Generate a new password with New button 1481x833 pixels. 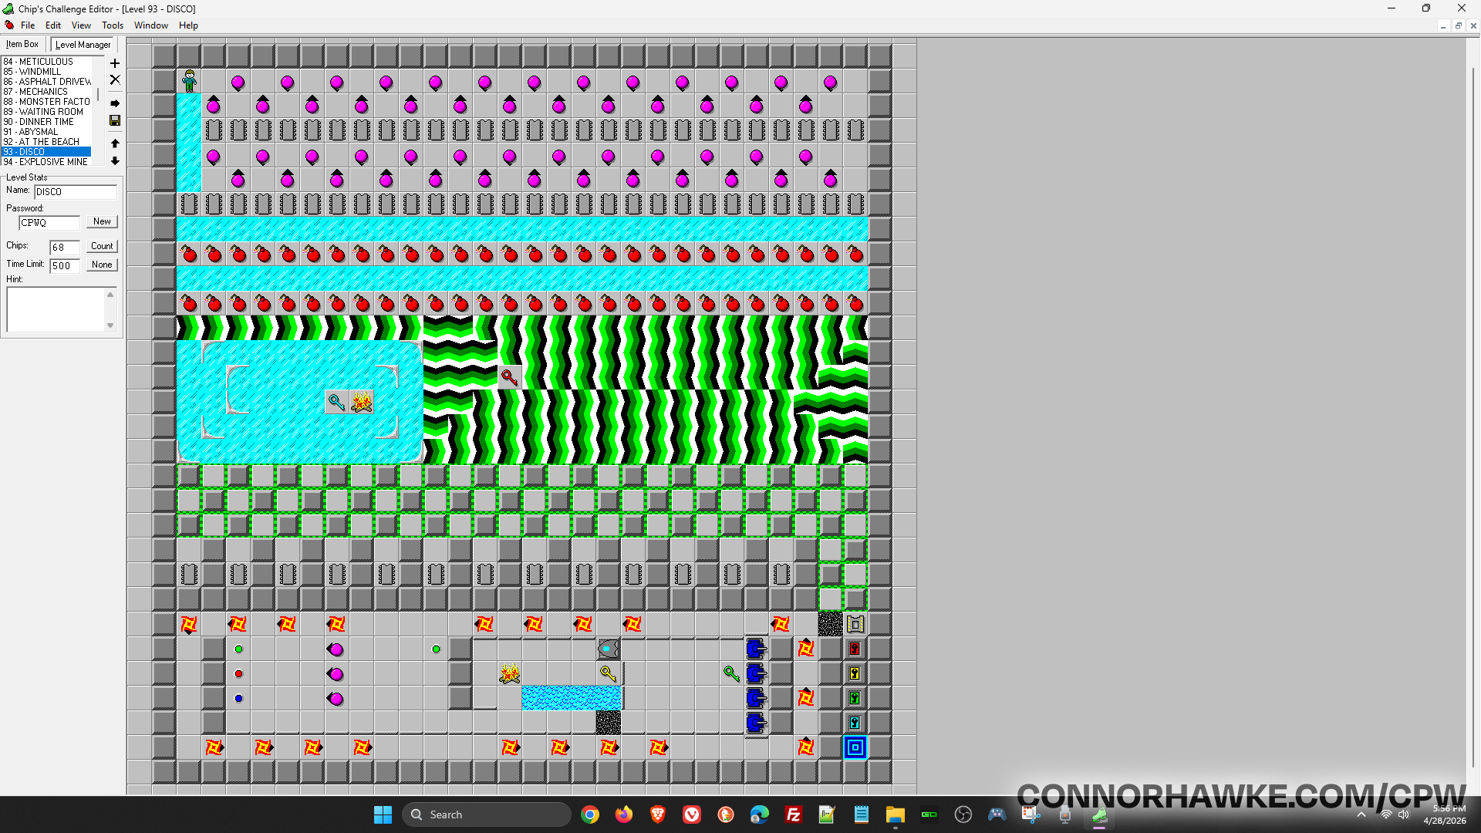pyautogui.click(x=102, y=221)
